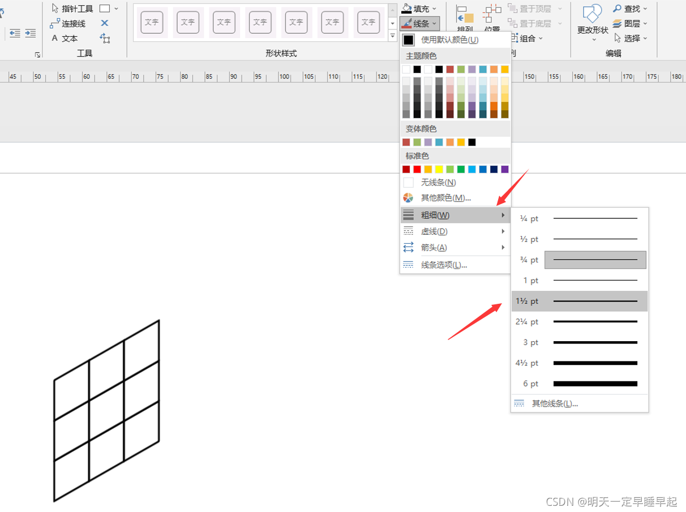This screenshot has height=512, width=686.
Task: Select the 1 pt line weight
Action: (580, 280)
